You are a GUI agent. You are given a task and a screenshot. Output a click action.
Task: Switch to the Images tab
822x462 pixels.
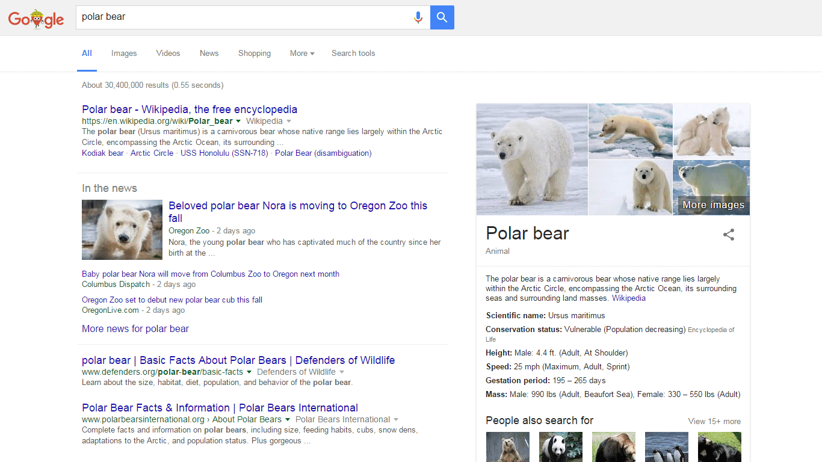pos(124,54)
